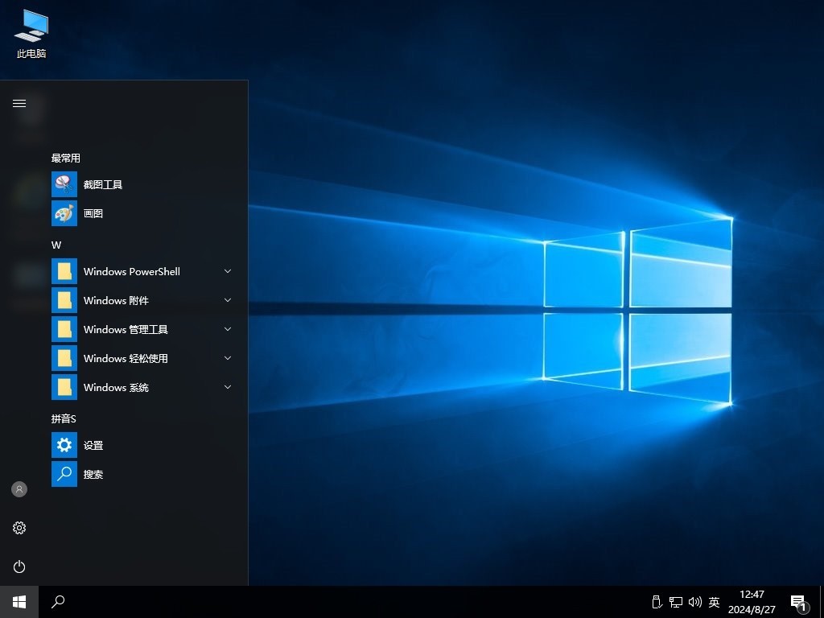Launch 画图 (Paint) from the Start menu
Viewport: 824px width, 618px height.
click(x=93, y=214)
